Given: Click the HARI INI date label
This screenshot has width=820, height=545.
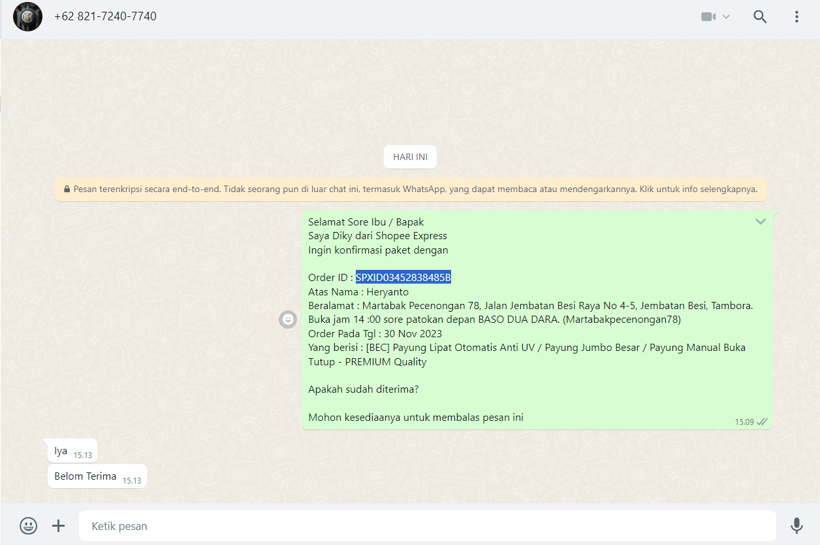Looking at the screenshot, I should click(410, 157).
